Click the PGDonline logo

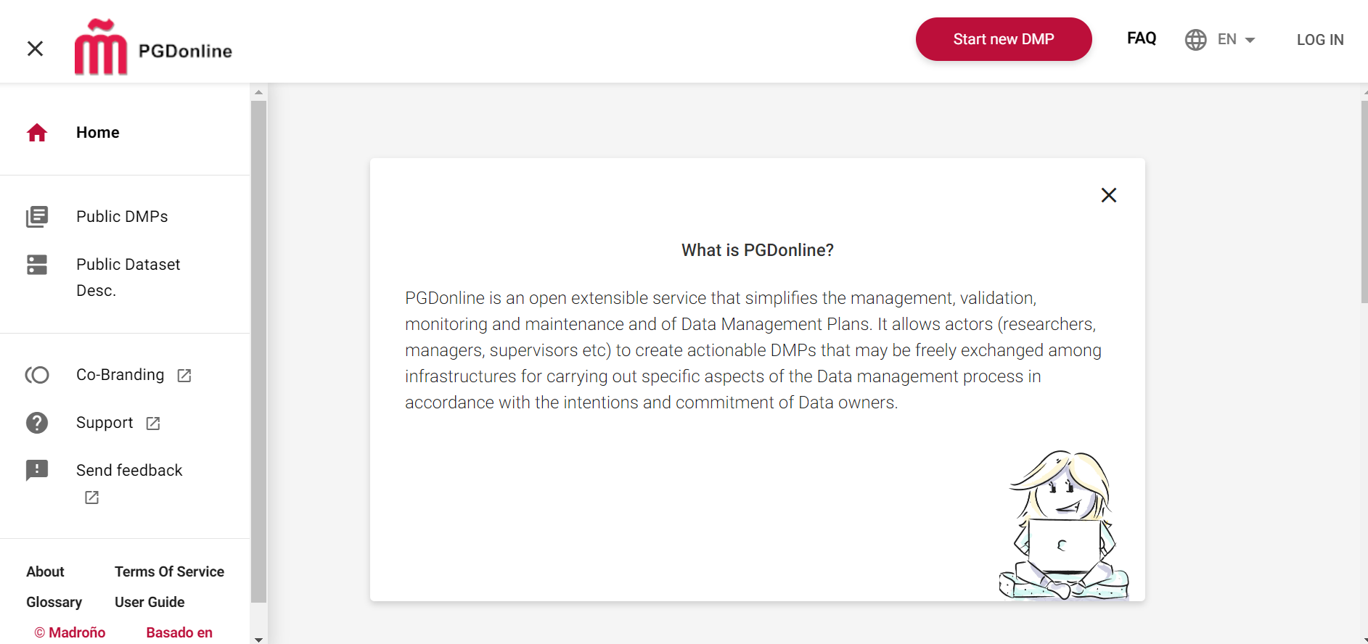(x=153, y=48)
